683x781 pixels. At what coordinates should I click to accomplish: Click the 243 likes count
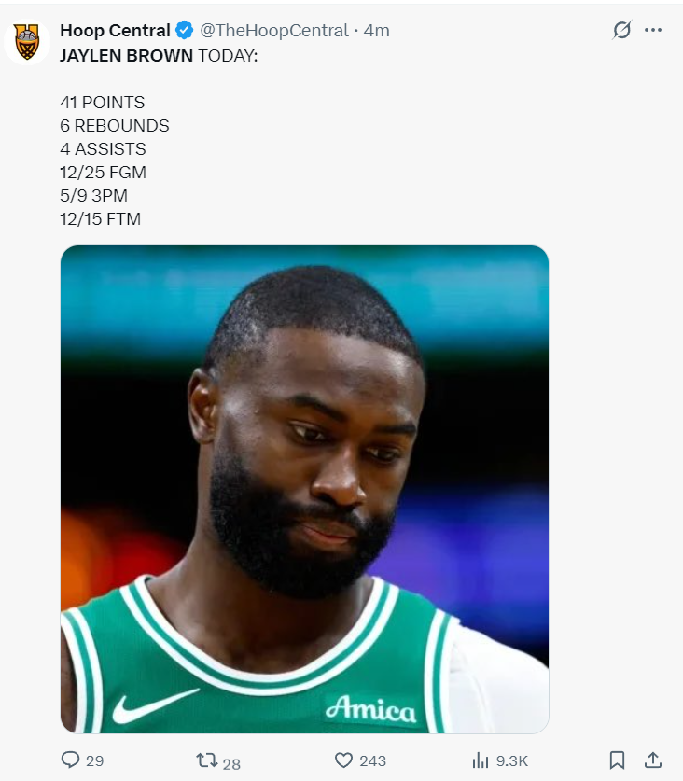(372, 761)
